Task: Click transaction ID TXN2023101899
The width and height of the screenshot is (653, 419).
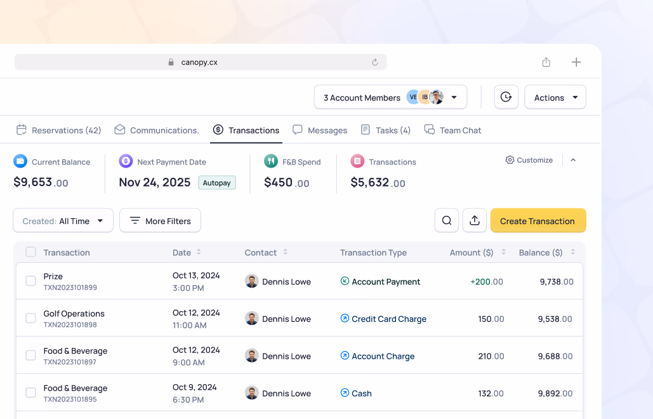Action: click(x=70, y=288)
